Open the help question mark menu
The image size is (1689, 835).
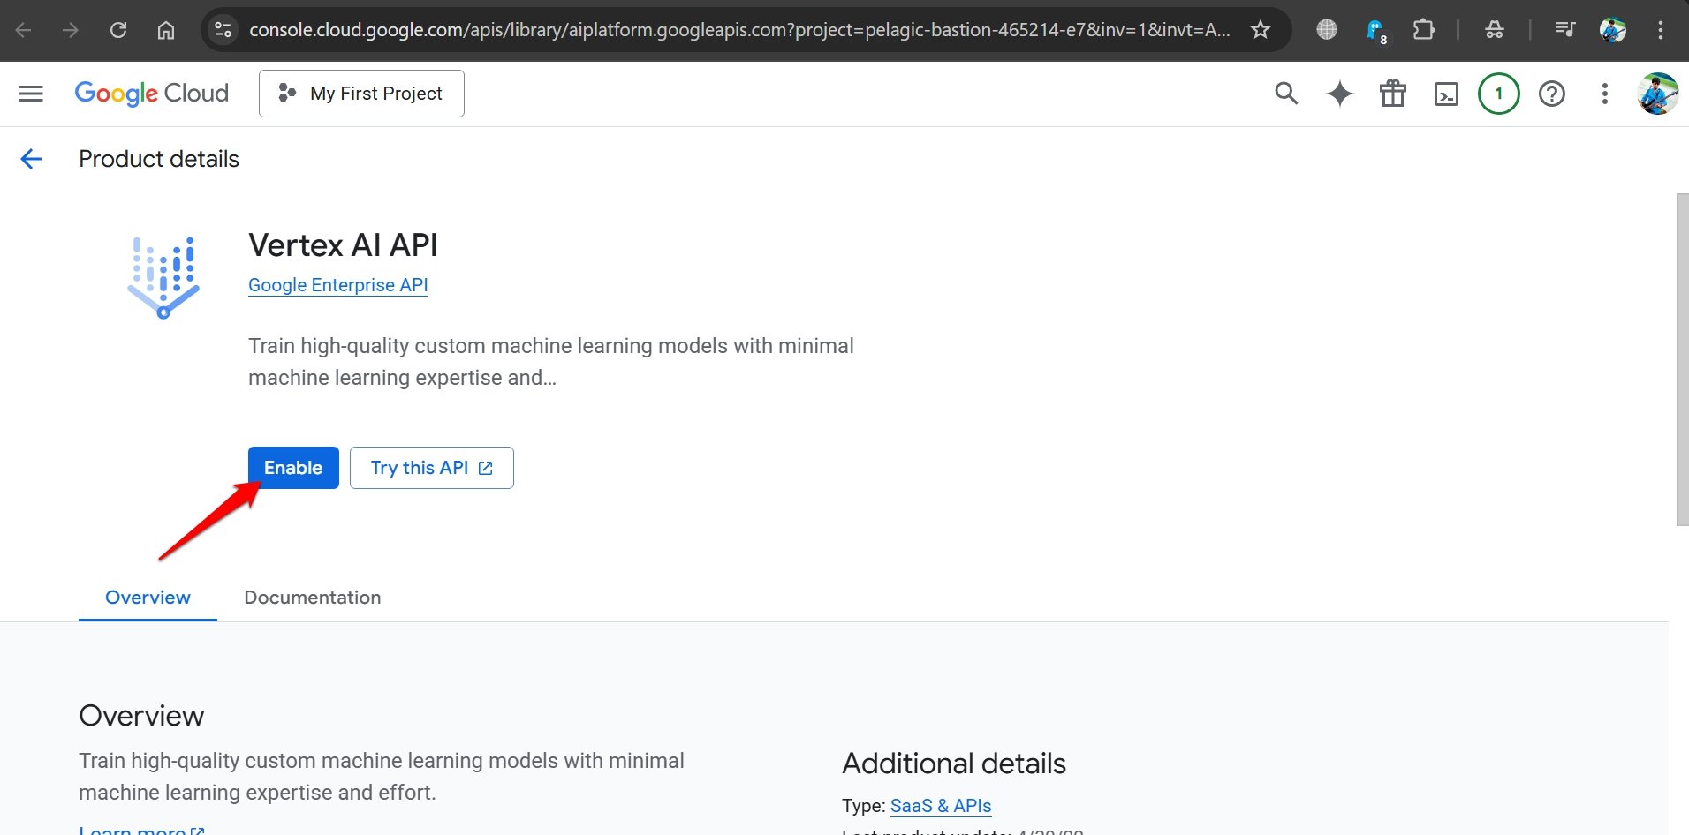pos(1552,94)
